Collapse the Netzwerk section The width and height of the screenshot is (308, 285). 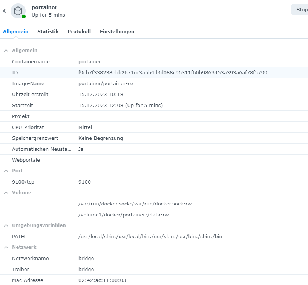click(6, 247)
